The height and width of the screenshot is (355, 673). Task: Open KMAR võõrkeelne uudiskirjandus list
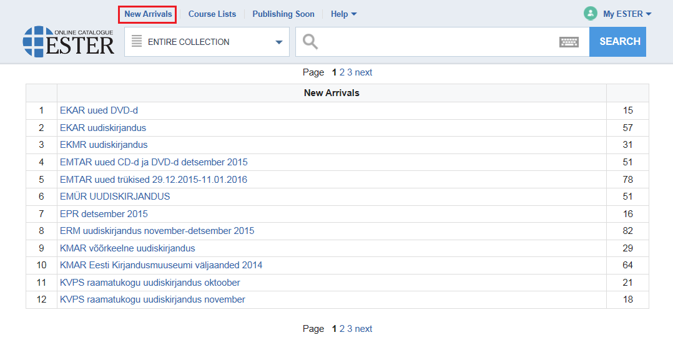127,248
